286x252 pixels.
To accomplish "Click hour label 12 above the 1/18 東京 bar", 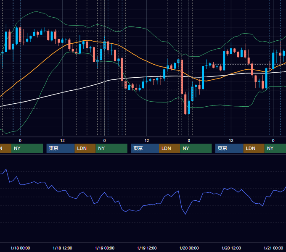I will coord(62,141).
